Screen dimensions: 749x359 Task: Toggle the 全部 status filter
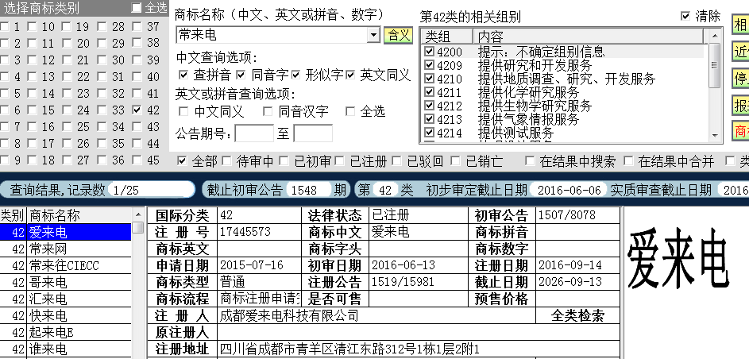click(182, 161)
